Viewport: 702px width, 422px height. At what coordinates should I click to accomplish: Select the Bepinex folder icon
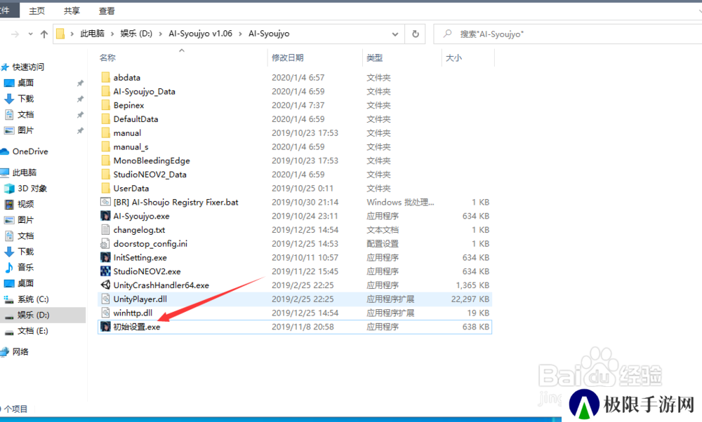point(106,105)
